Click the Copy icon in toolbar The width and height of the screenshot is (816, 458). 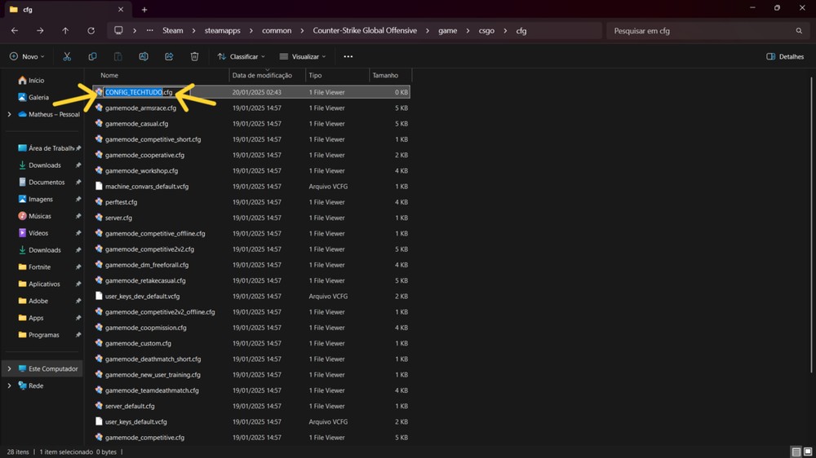[x=92, y=57]
